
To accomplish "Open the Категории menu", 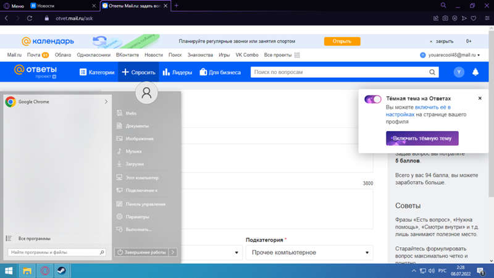I will pyautogui.click(x=97, y=72).
